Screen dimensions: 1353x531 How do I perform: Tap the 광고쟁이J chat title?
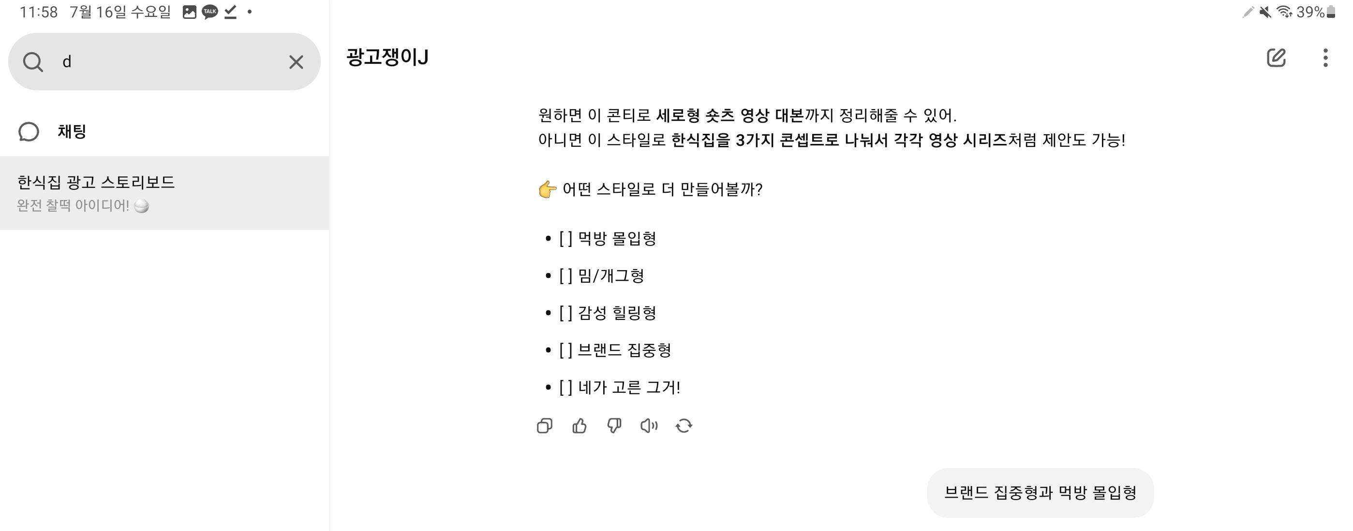coord(387,57)
